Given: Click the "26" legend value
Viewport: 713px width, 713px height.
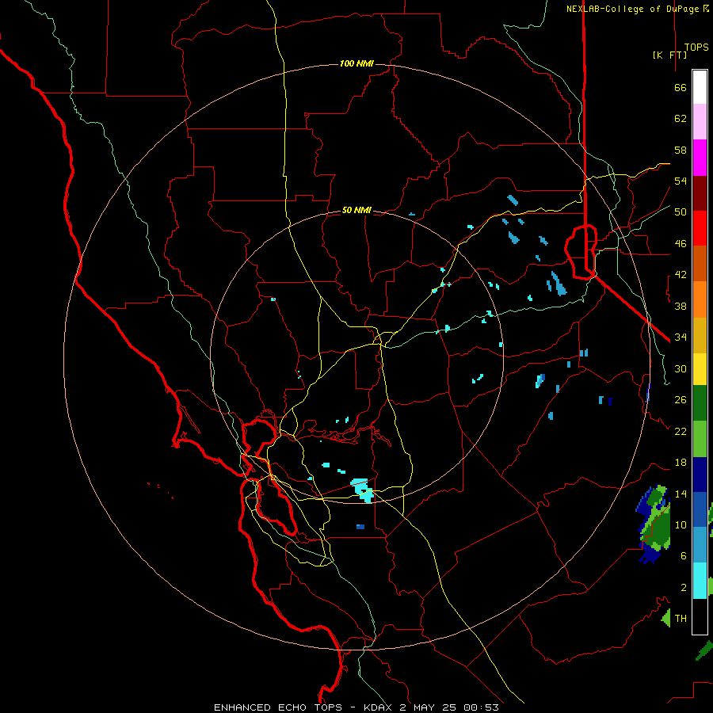Looking at the screenshot, I should coord(681,400).
